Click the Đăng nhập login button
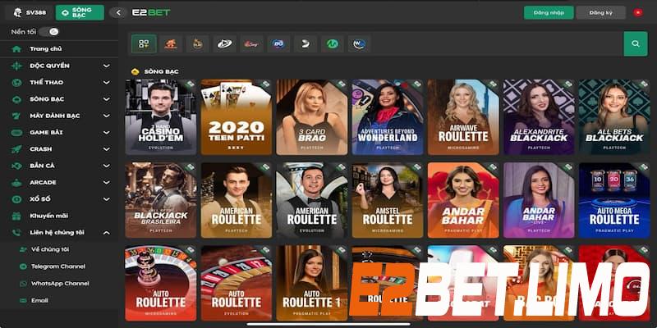 (x=549, y=12)
